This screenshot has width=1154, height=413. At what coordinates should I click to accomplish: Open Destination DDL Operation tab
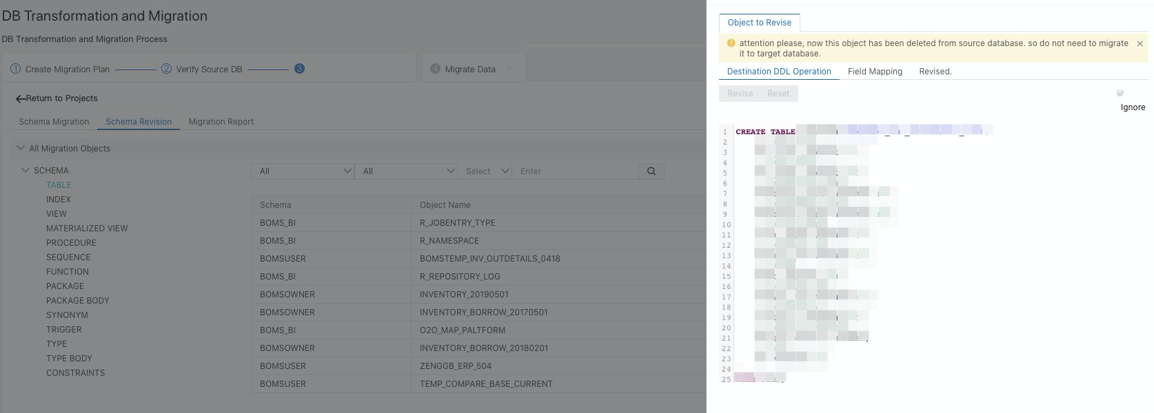coord(779,72)
